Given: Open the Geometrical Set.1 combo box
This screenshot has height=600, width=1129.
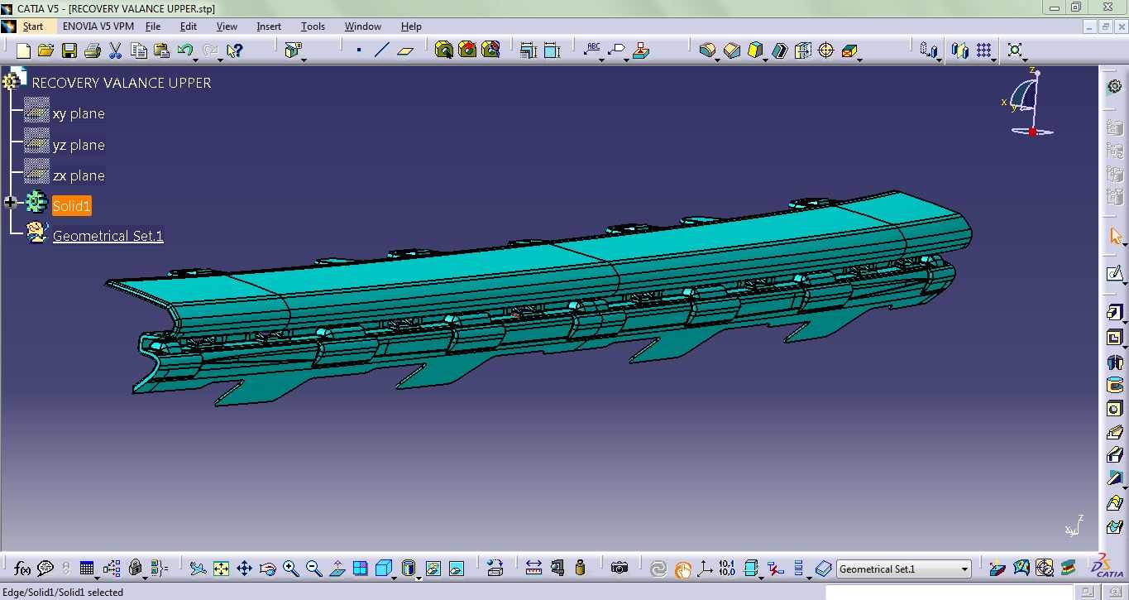Looking at the screenshot, I should click(x=903, y=569).
